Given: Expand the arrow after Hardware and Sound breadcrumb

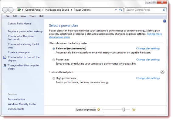Looking at the screenshot, I should [x=72, y=10].
